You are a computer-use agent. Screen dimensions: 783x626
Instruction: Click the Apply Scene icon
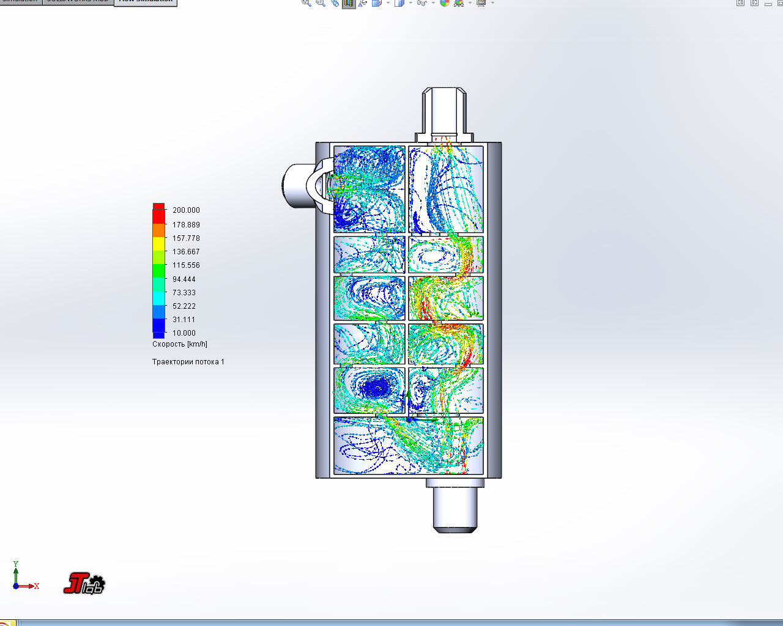458,2
